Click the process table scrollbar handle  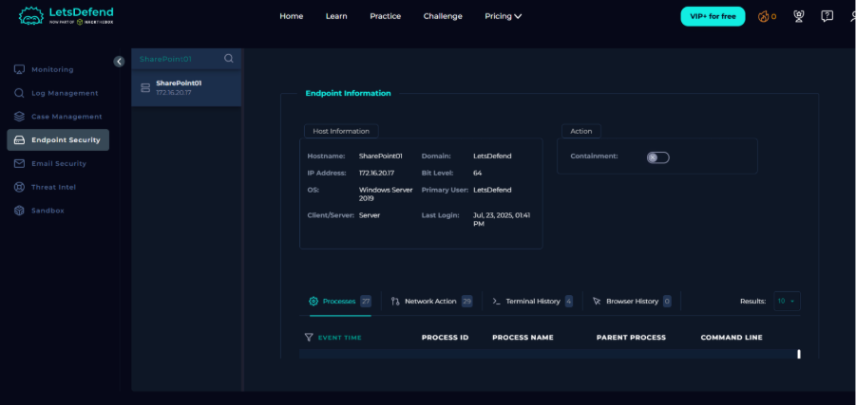tap(799, 355)
